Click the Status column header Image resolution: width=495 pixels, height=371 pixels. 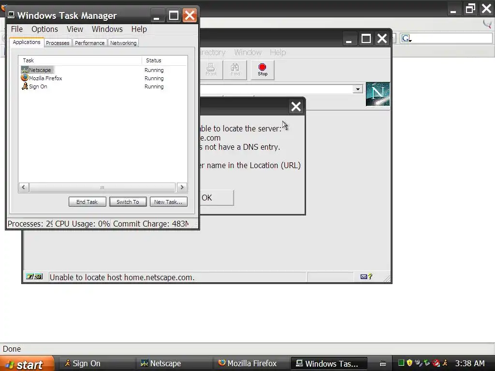point(164,60)
